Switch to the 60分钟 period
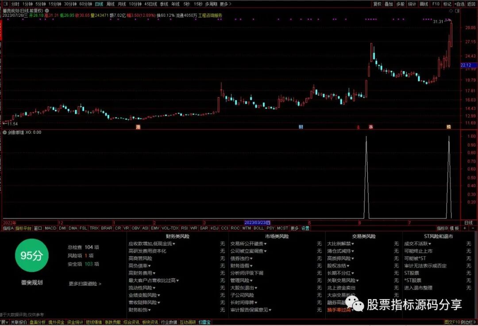Viewport: 478px width, 326px height. tap(86, 4)
